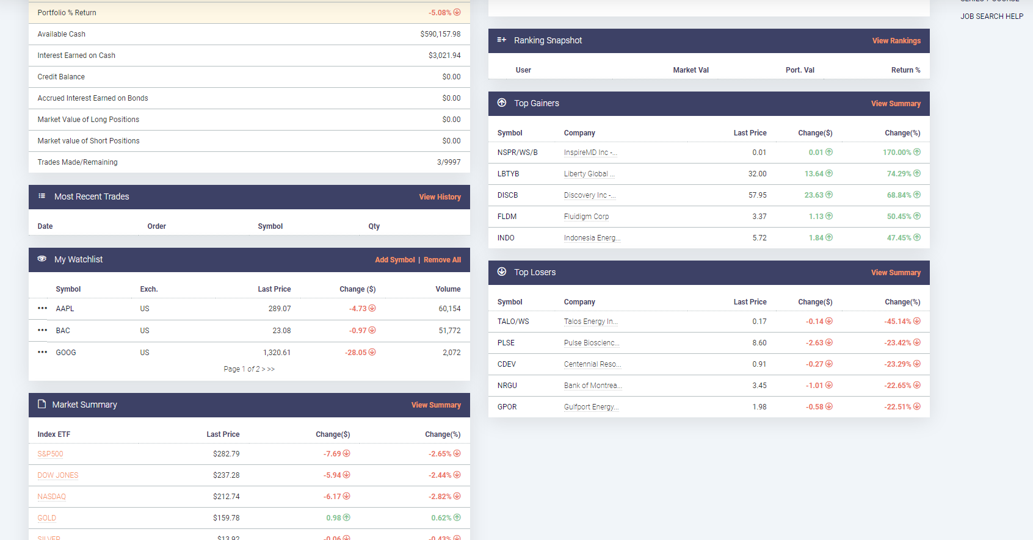
Task: Open View History for recent trades
Action: (x=440, y=197)
